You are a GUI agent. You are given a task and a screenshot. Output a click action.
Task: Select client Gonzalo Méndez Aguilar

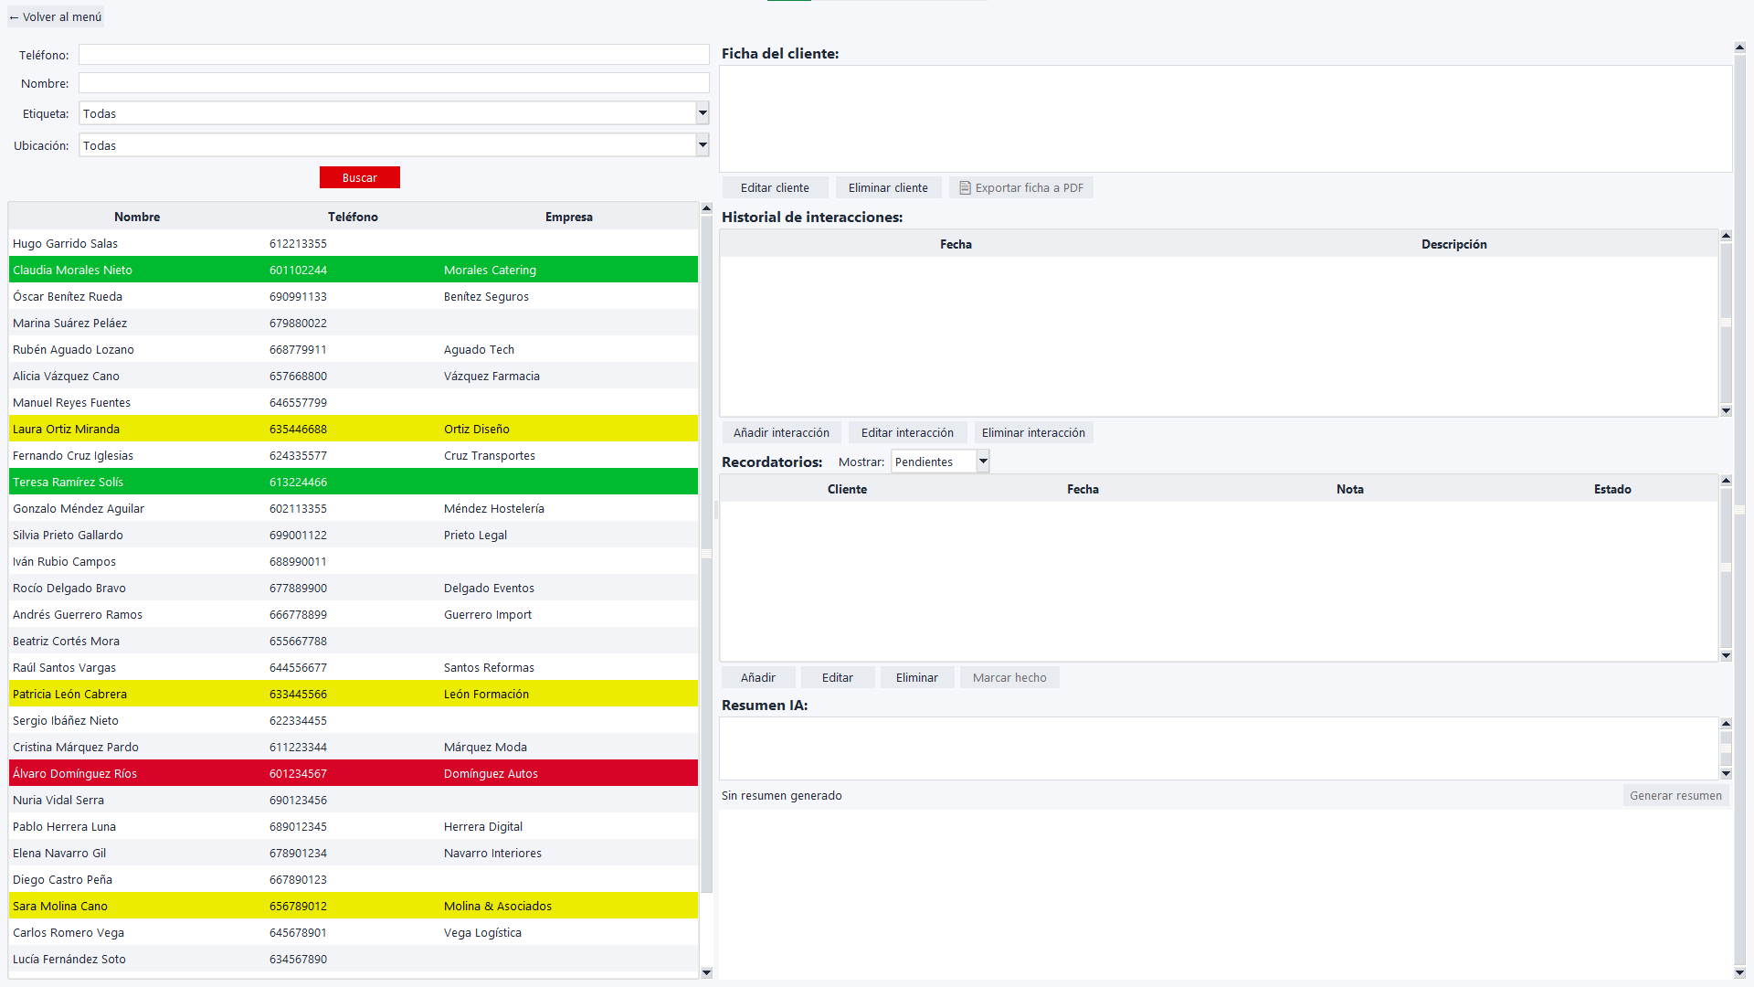click(x=354, y=508)
